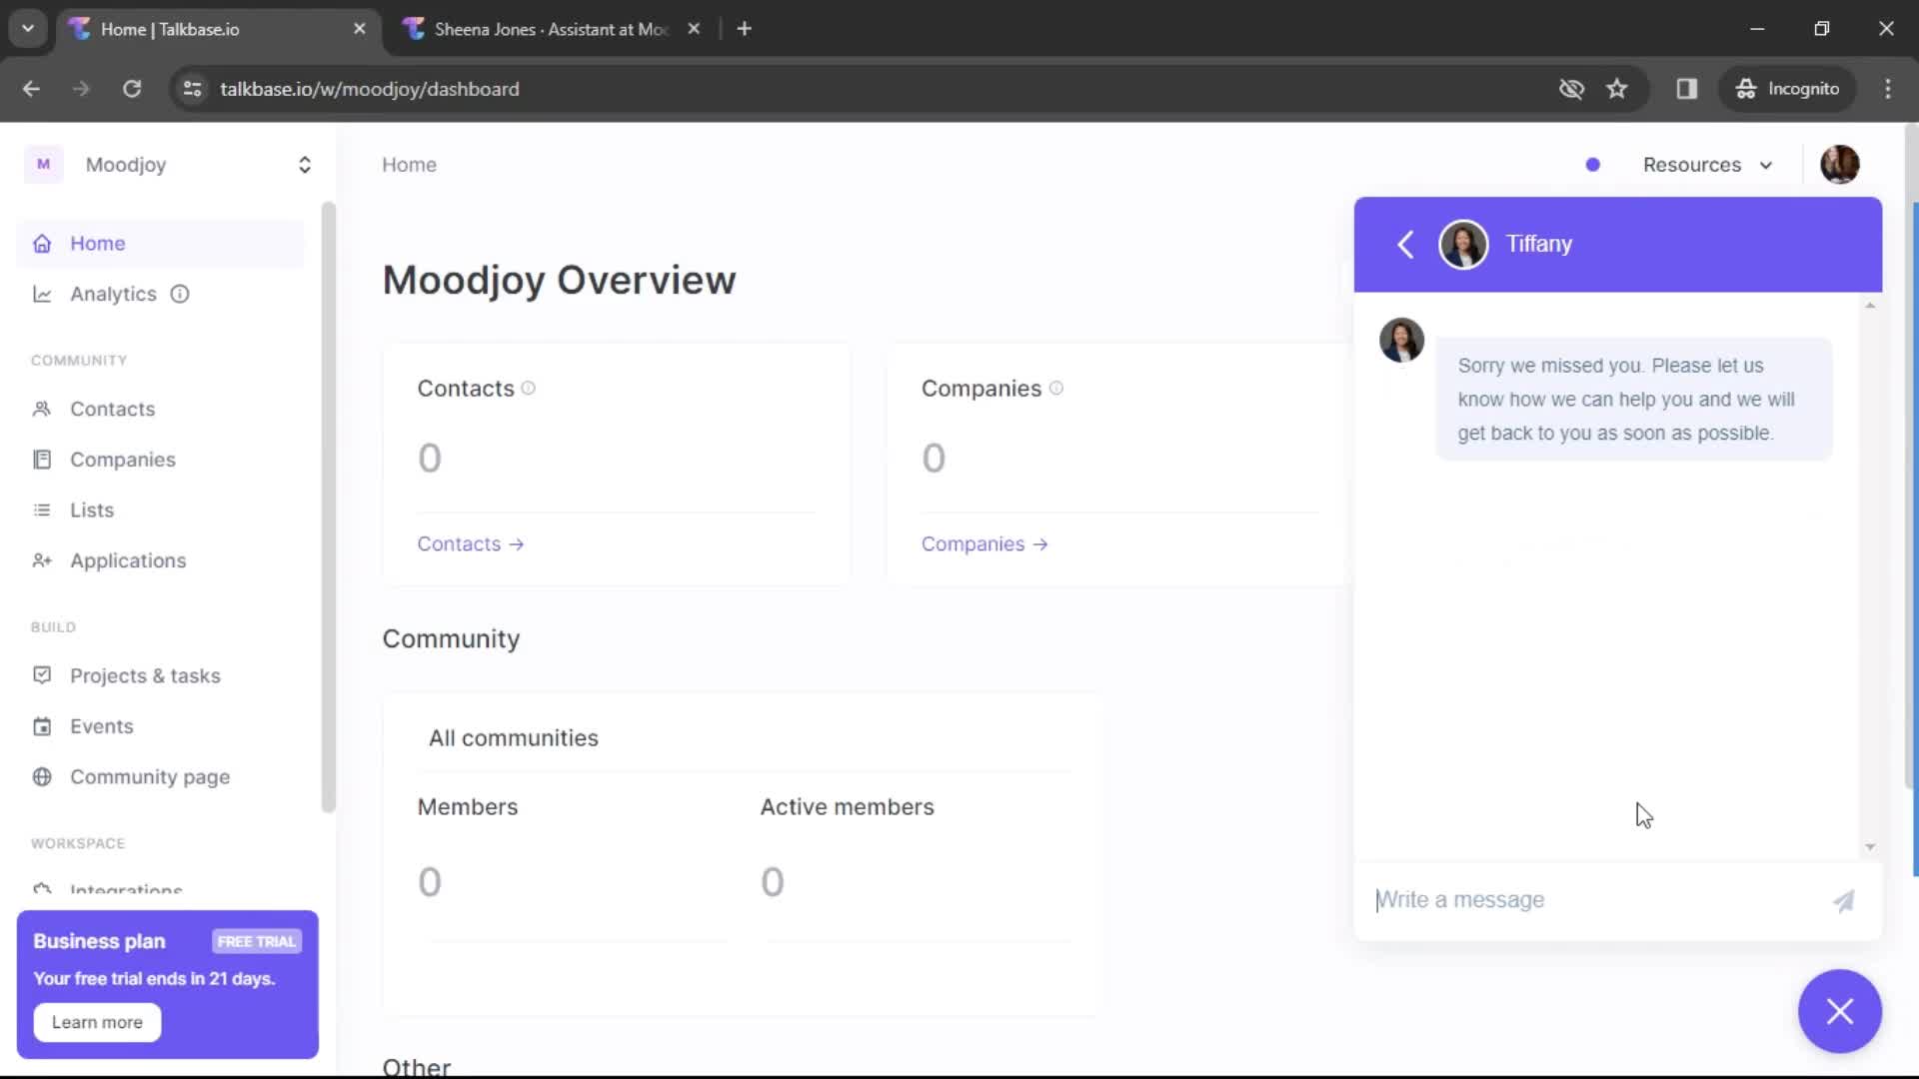Expand the Moodjoy workspace switcher
The height and width of the screenshot is (1079, 1919).
305,165
